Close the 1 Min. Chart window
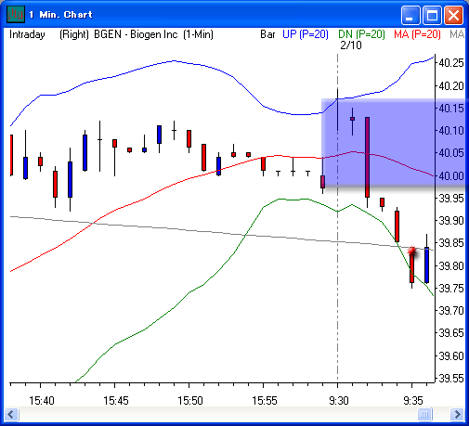 click(454, 15)
